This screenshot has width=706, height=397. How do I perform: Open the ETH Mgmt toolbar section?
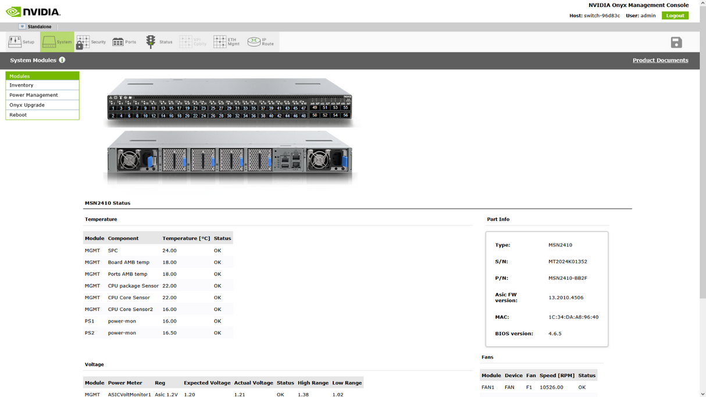[x=227, y=42]
